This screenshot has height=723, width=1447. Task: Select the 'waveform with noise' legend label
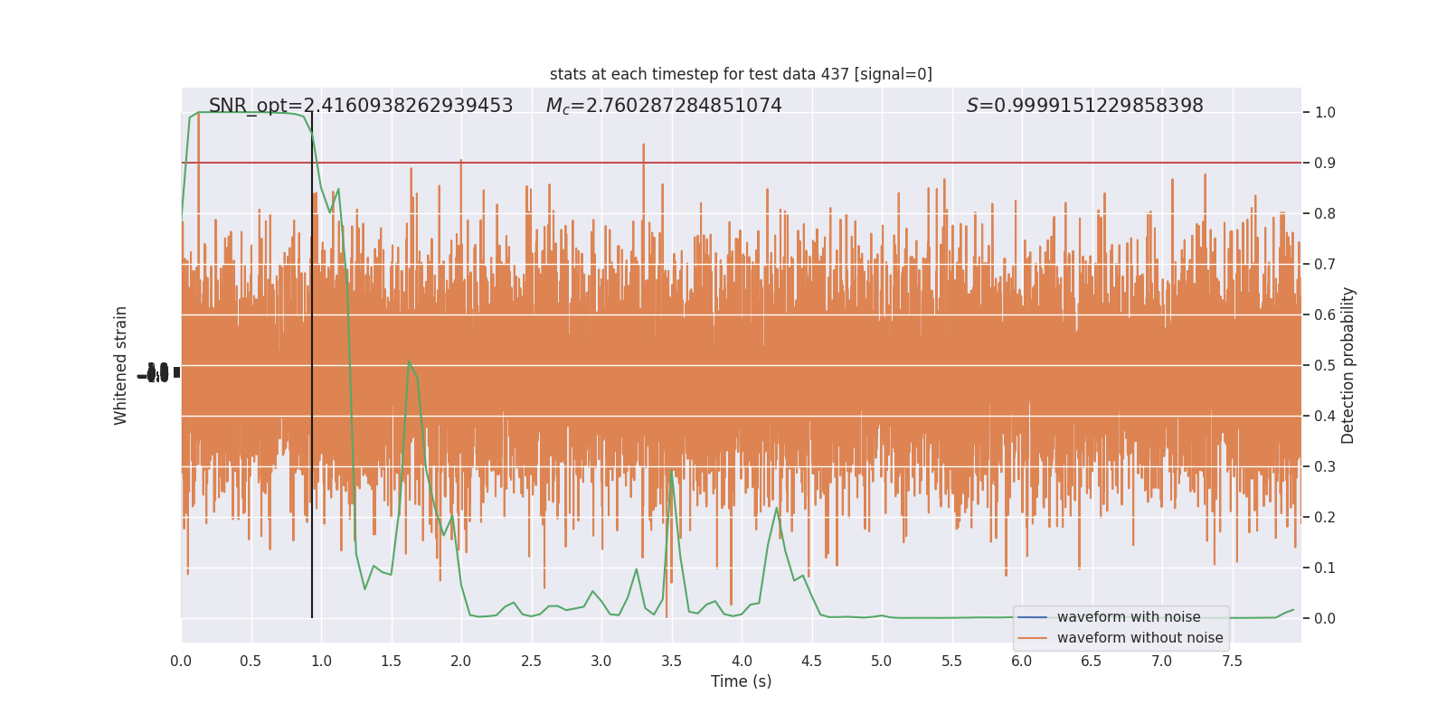(x=1129, y=617)
